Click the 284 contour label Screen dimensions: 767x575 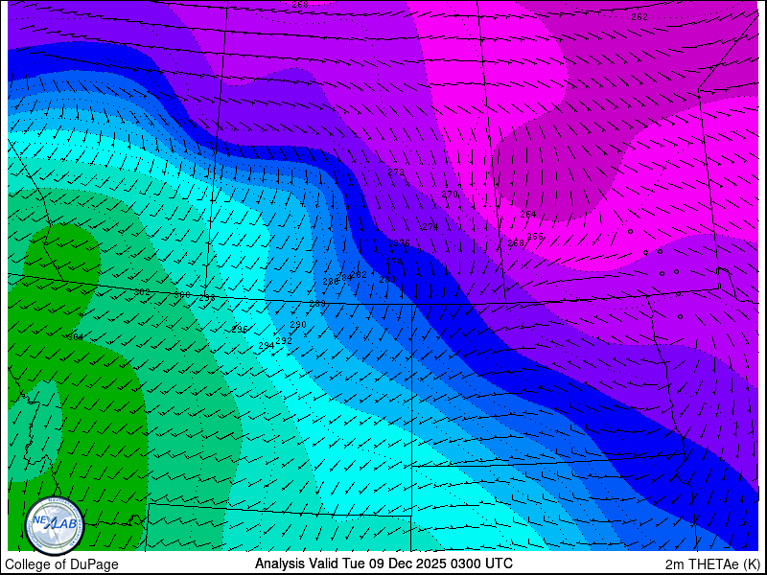[344, 278]
